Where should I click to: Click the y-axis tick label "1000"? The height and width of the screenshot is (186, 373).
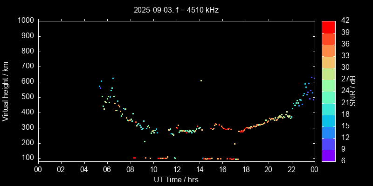pyautogui.click(x=25, y=20)
